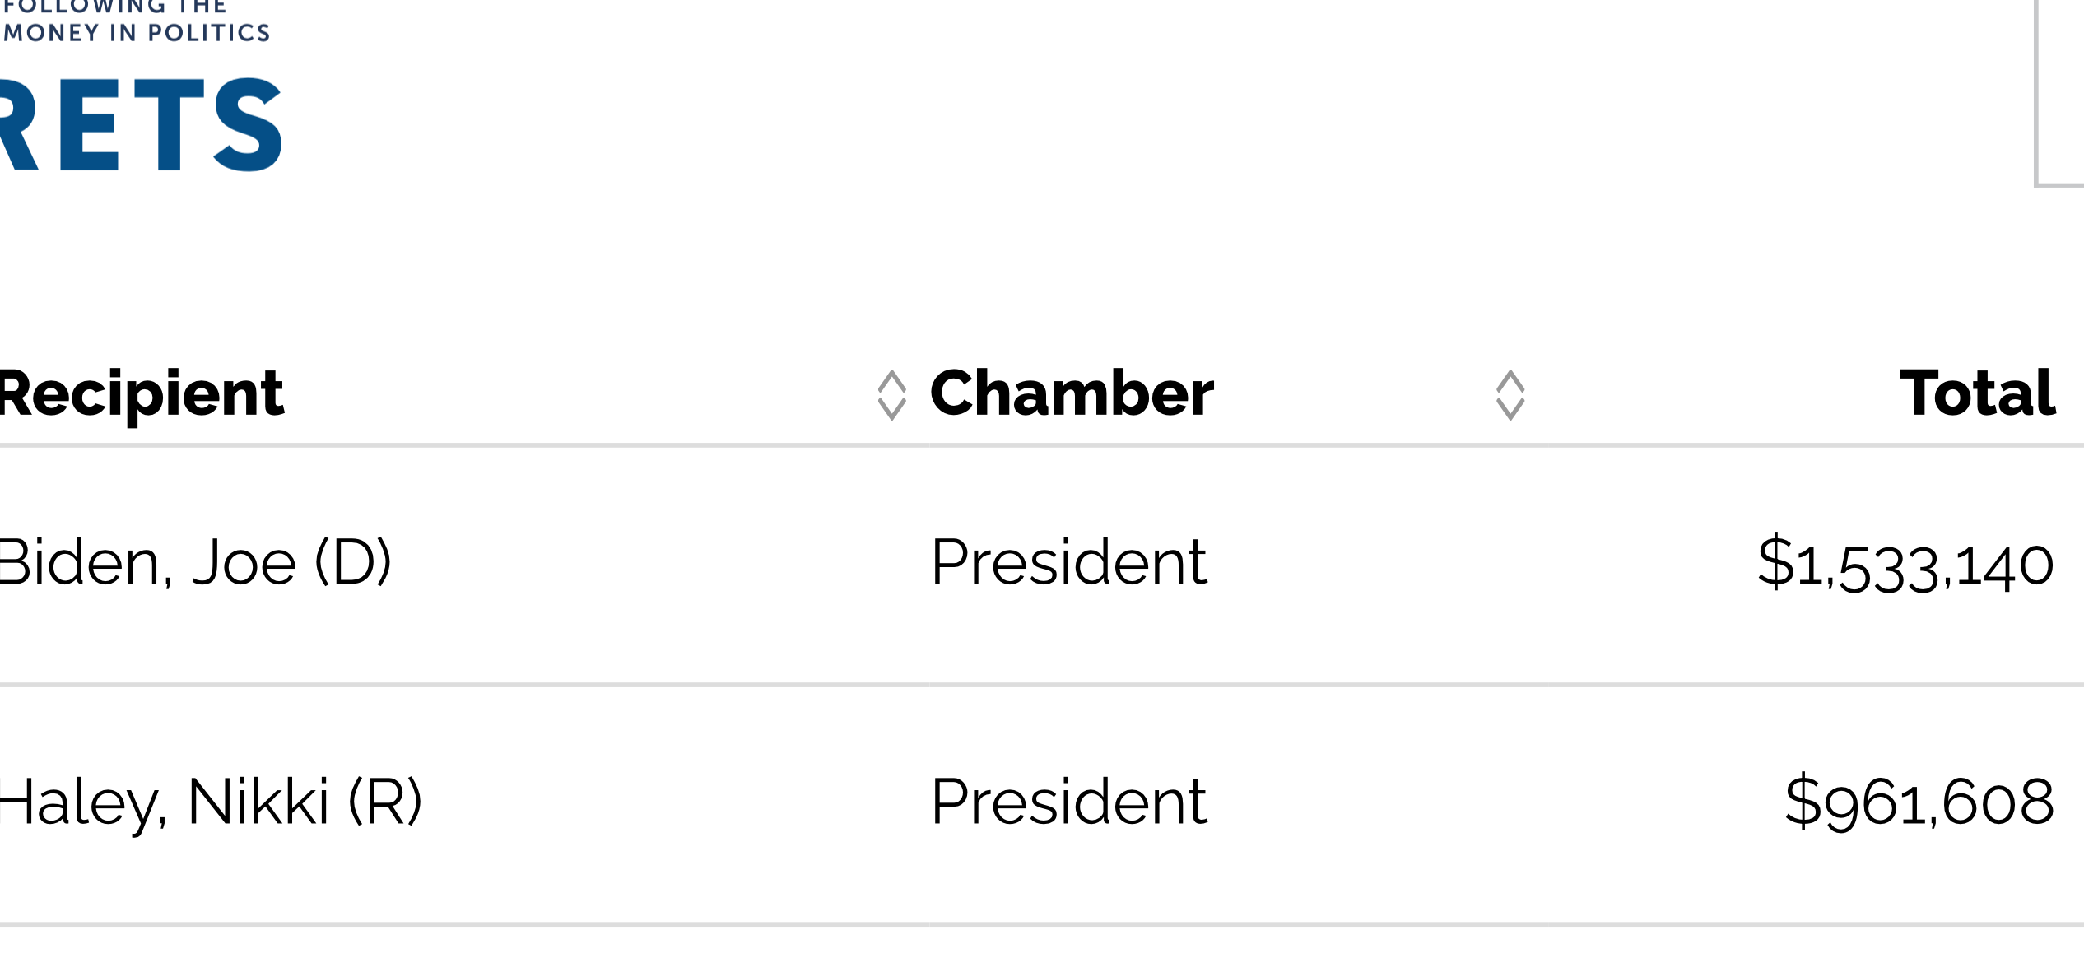Open the Biden, Joe (D) recipient link
This screenshot has height=963, width=2084.
[194, 563]
